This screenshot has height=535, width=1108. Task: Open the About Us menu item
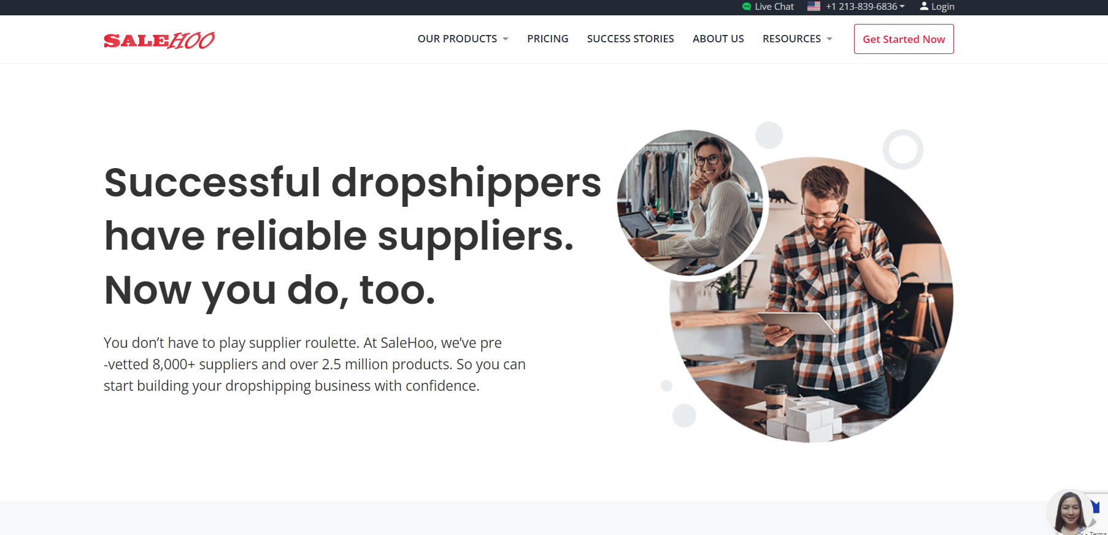coord(718,39)
